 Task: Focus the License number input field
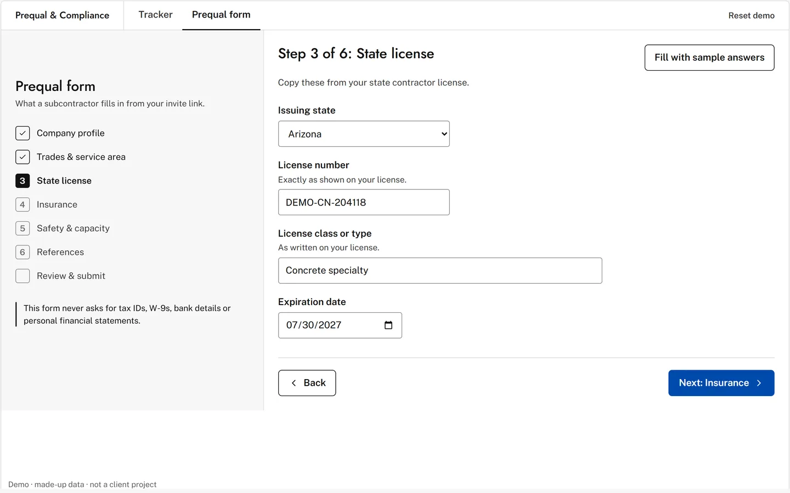point(364,202)
